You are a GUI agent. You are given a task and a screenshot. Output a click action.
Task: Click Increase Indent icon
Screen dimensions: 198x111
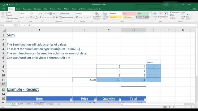(57, 17)
